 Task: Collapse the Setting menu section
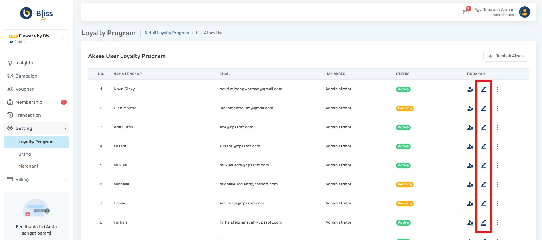pyautogui.click(x=65, y=128)
